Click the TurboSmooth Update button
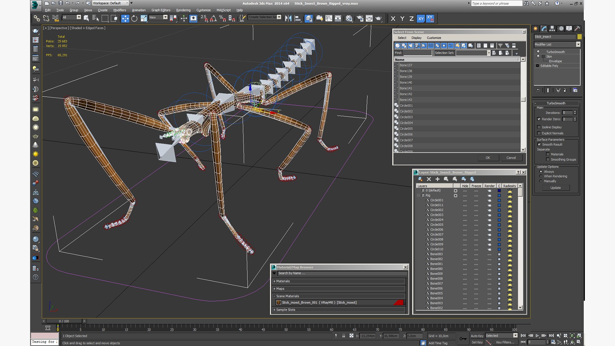The image size is (615, 346). click(555, 188)
